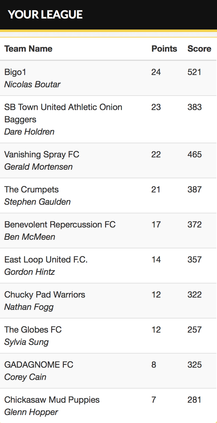Viewport: 217px width, 423px height.
Task: Select manager name Nicolas Boutar
Action: (x=32, y=84)
